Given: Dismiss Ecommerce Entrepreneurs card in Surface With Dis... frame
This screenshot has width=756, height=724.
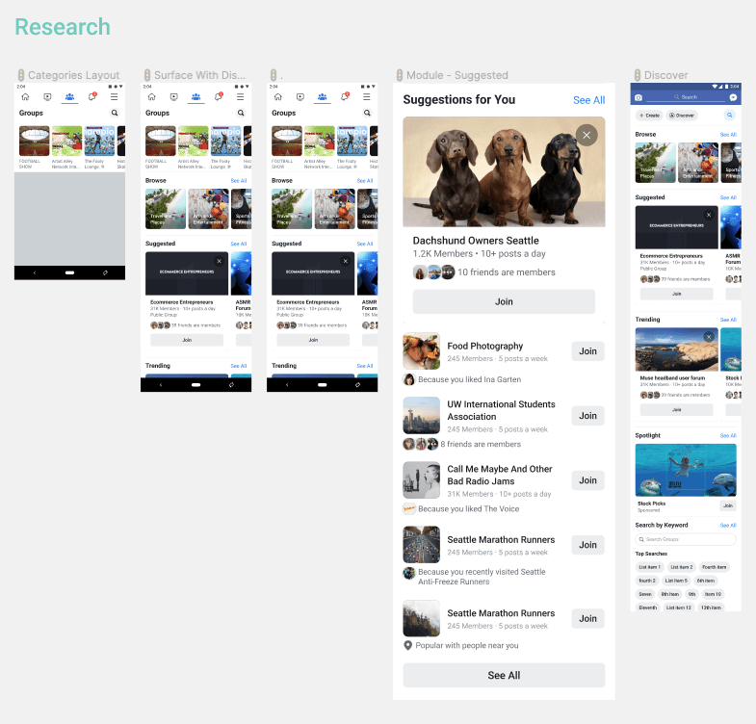Looking at the screenshot, I should [220, 261].
